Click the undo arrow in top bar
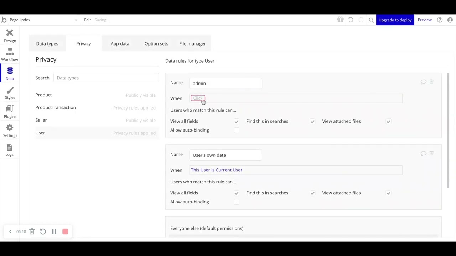456x256 pixels. [351, 20]
